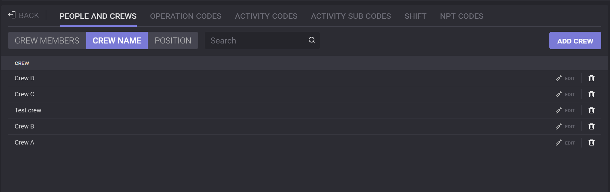The image size is (610, 192).
Task: Click the Crew A row name
Action: point(24,142)
